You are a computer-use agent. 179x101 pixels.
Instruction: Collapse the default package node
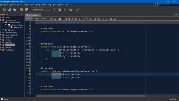click(x=6, y=25)
